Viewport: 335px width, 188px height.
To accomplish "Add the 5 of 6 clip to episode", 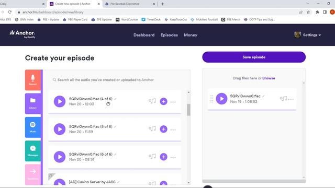I will tap(164, 129).
